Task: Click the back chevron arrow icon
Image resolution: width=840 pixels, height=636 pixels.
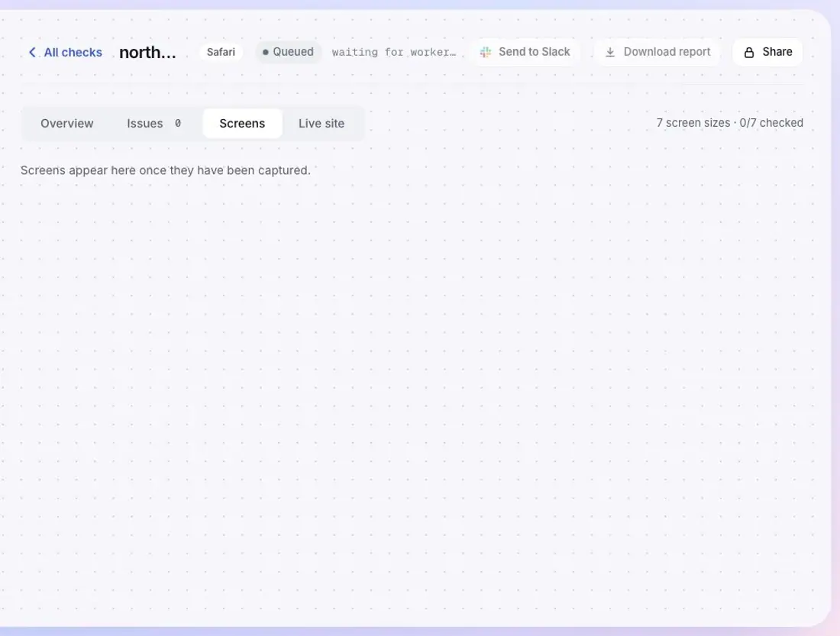Action: (32, 52)
